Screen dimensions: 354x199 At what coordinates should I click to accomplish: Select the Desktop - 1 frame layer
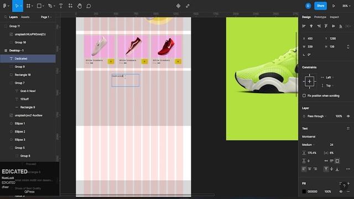pyautogui.click(x=28, y=50)
